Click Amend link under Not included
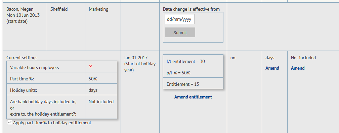 (298, 68)
